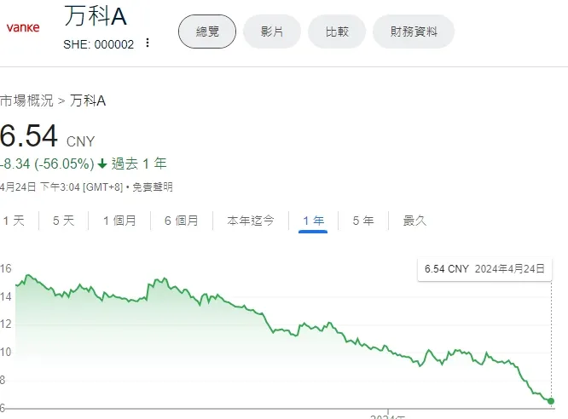Choose the 6個月 chart range

pos(181,221)
